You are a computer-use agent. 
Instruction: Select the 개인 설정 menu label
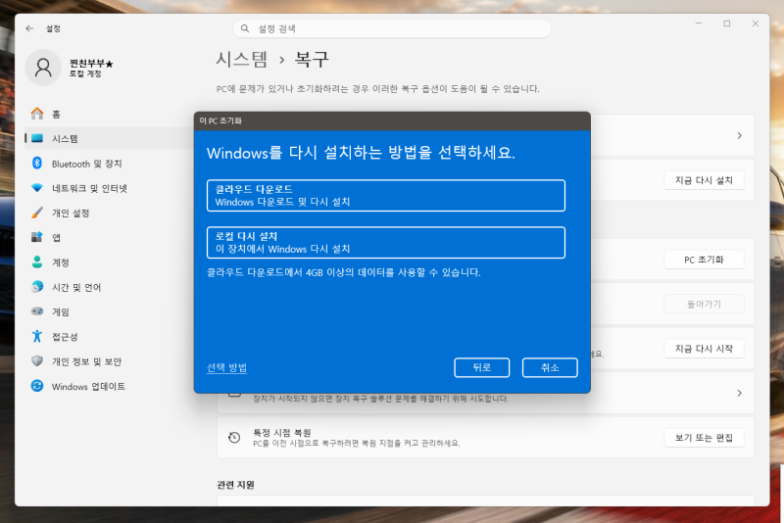pyautogui.click(x=71, y=213)
